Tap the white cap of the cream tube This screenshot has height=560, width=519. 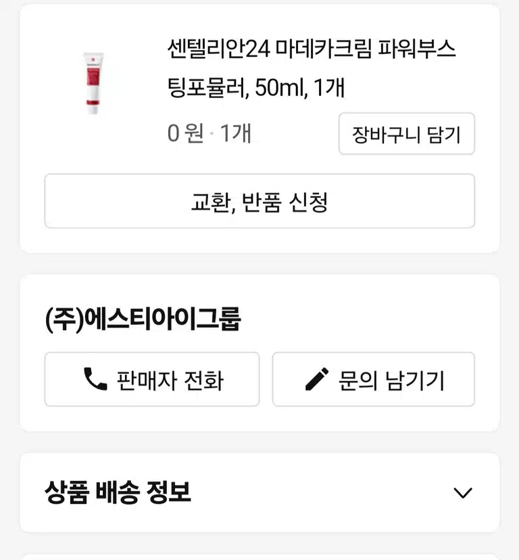tap(93, 110)
